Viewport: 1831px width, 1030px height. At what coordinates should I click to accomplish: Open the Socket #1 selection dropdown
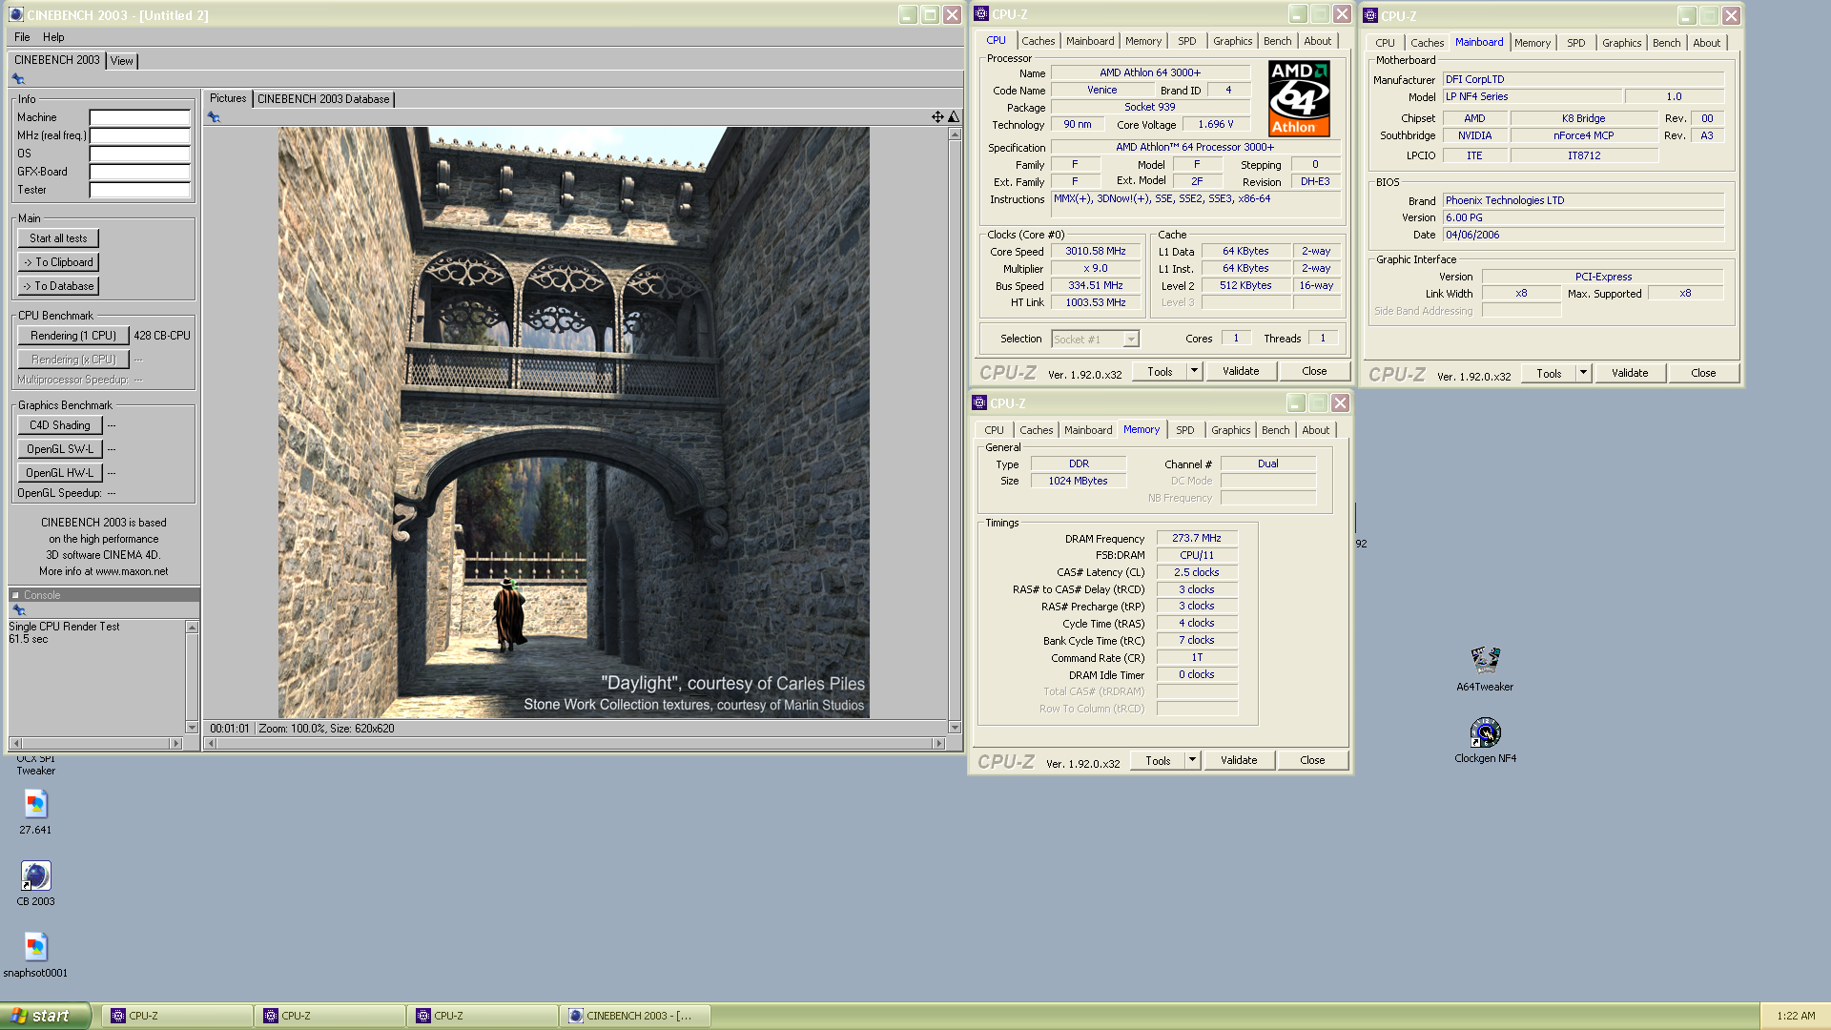coord(1131,339)
